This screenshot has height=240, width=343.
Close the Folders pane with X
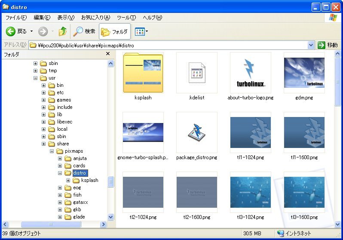pos(108,54)
